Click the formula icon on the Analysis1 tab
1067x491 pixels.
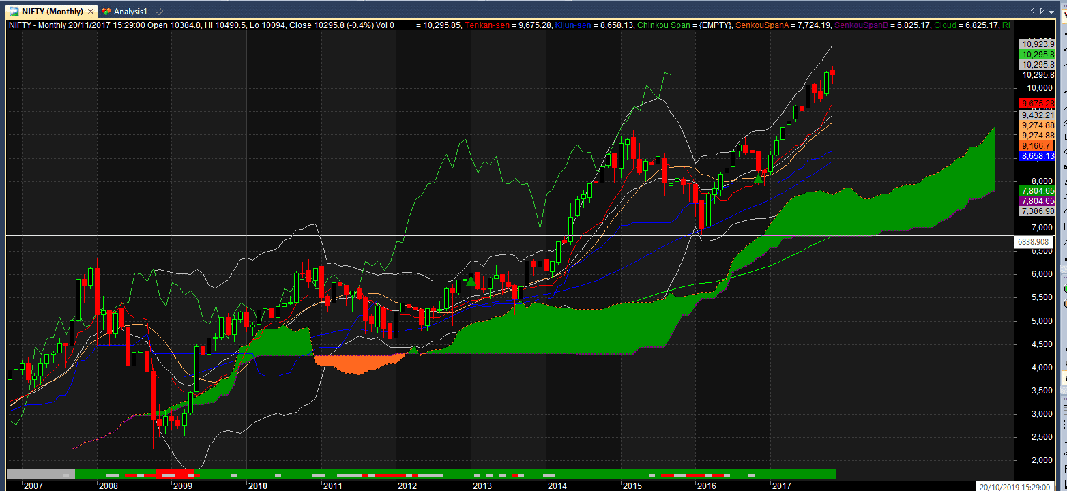(x=106, y=11)
